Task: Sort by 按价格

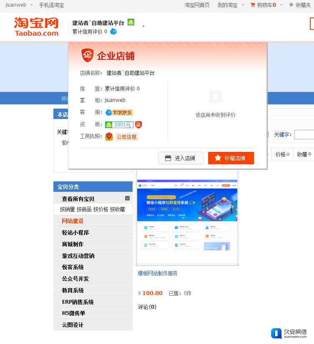Action: click(x=101, y=210)
